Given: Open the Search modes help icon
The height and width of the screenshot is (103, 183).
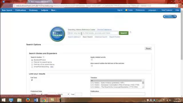Looking at the screenshot, I should pos(43,57).
